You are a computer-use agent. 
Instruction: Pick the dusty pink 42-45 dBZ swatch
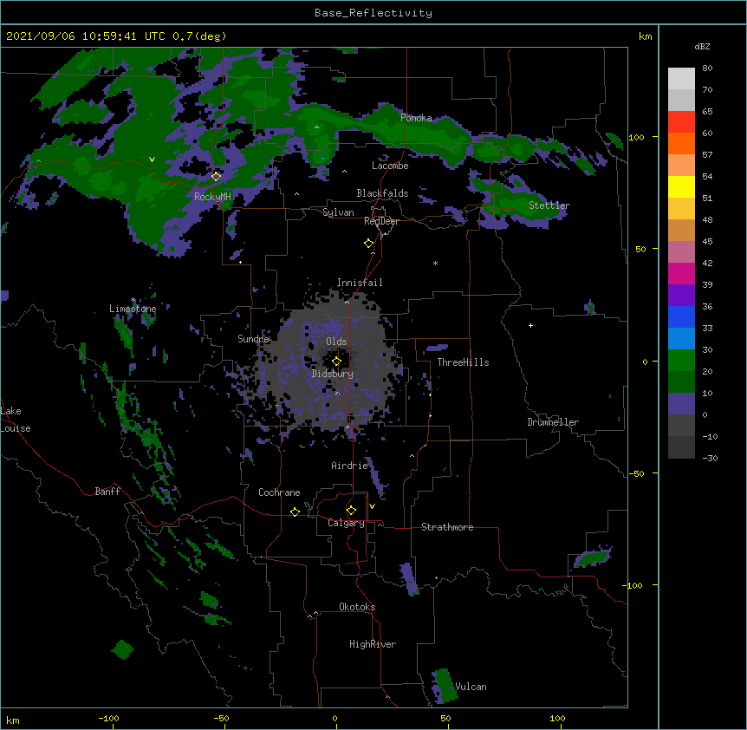[x=681, y=251]
